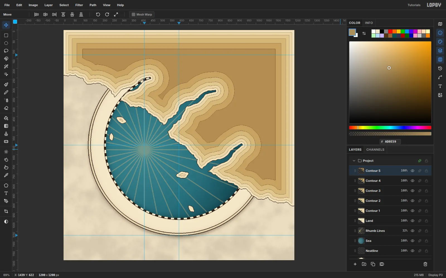Open the Paths panel curve icon
The image size is (446, 278).
tap(440, 77)
